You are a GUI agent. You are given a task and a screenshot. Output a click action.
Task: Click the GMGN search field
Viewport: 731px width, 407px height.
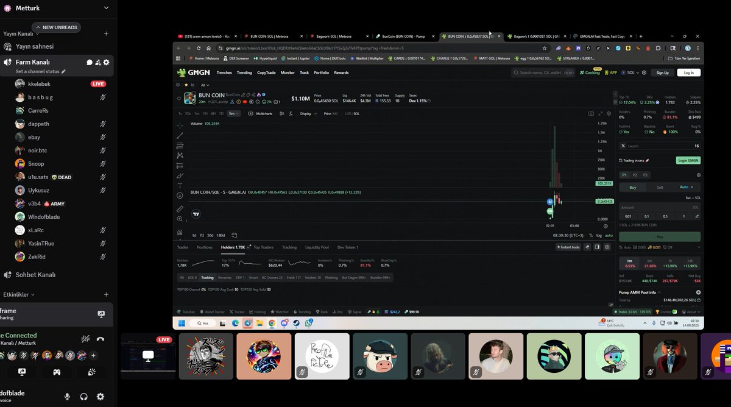coord(543,73)
